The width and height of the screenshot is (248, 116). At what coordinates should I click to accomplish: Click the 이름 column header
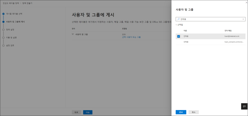[185, 30]
